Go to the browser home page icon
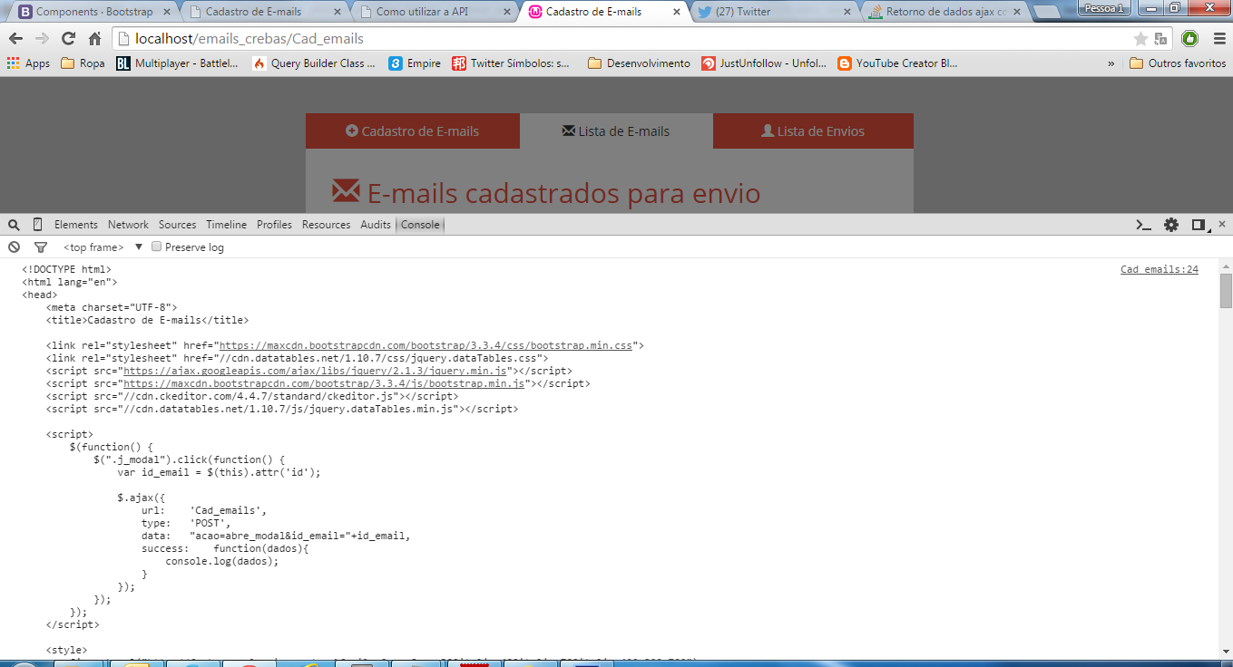This screenshot has width=1233, height=667. (94, 39)
